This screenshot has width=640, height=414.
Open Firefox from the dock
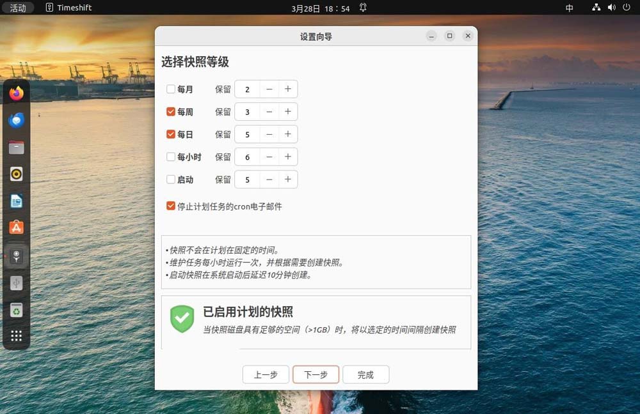tap(17, 93)
